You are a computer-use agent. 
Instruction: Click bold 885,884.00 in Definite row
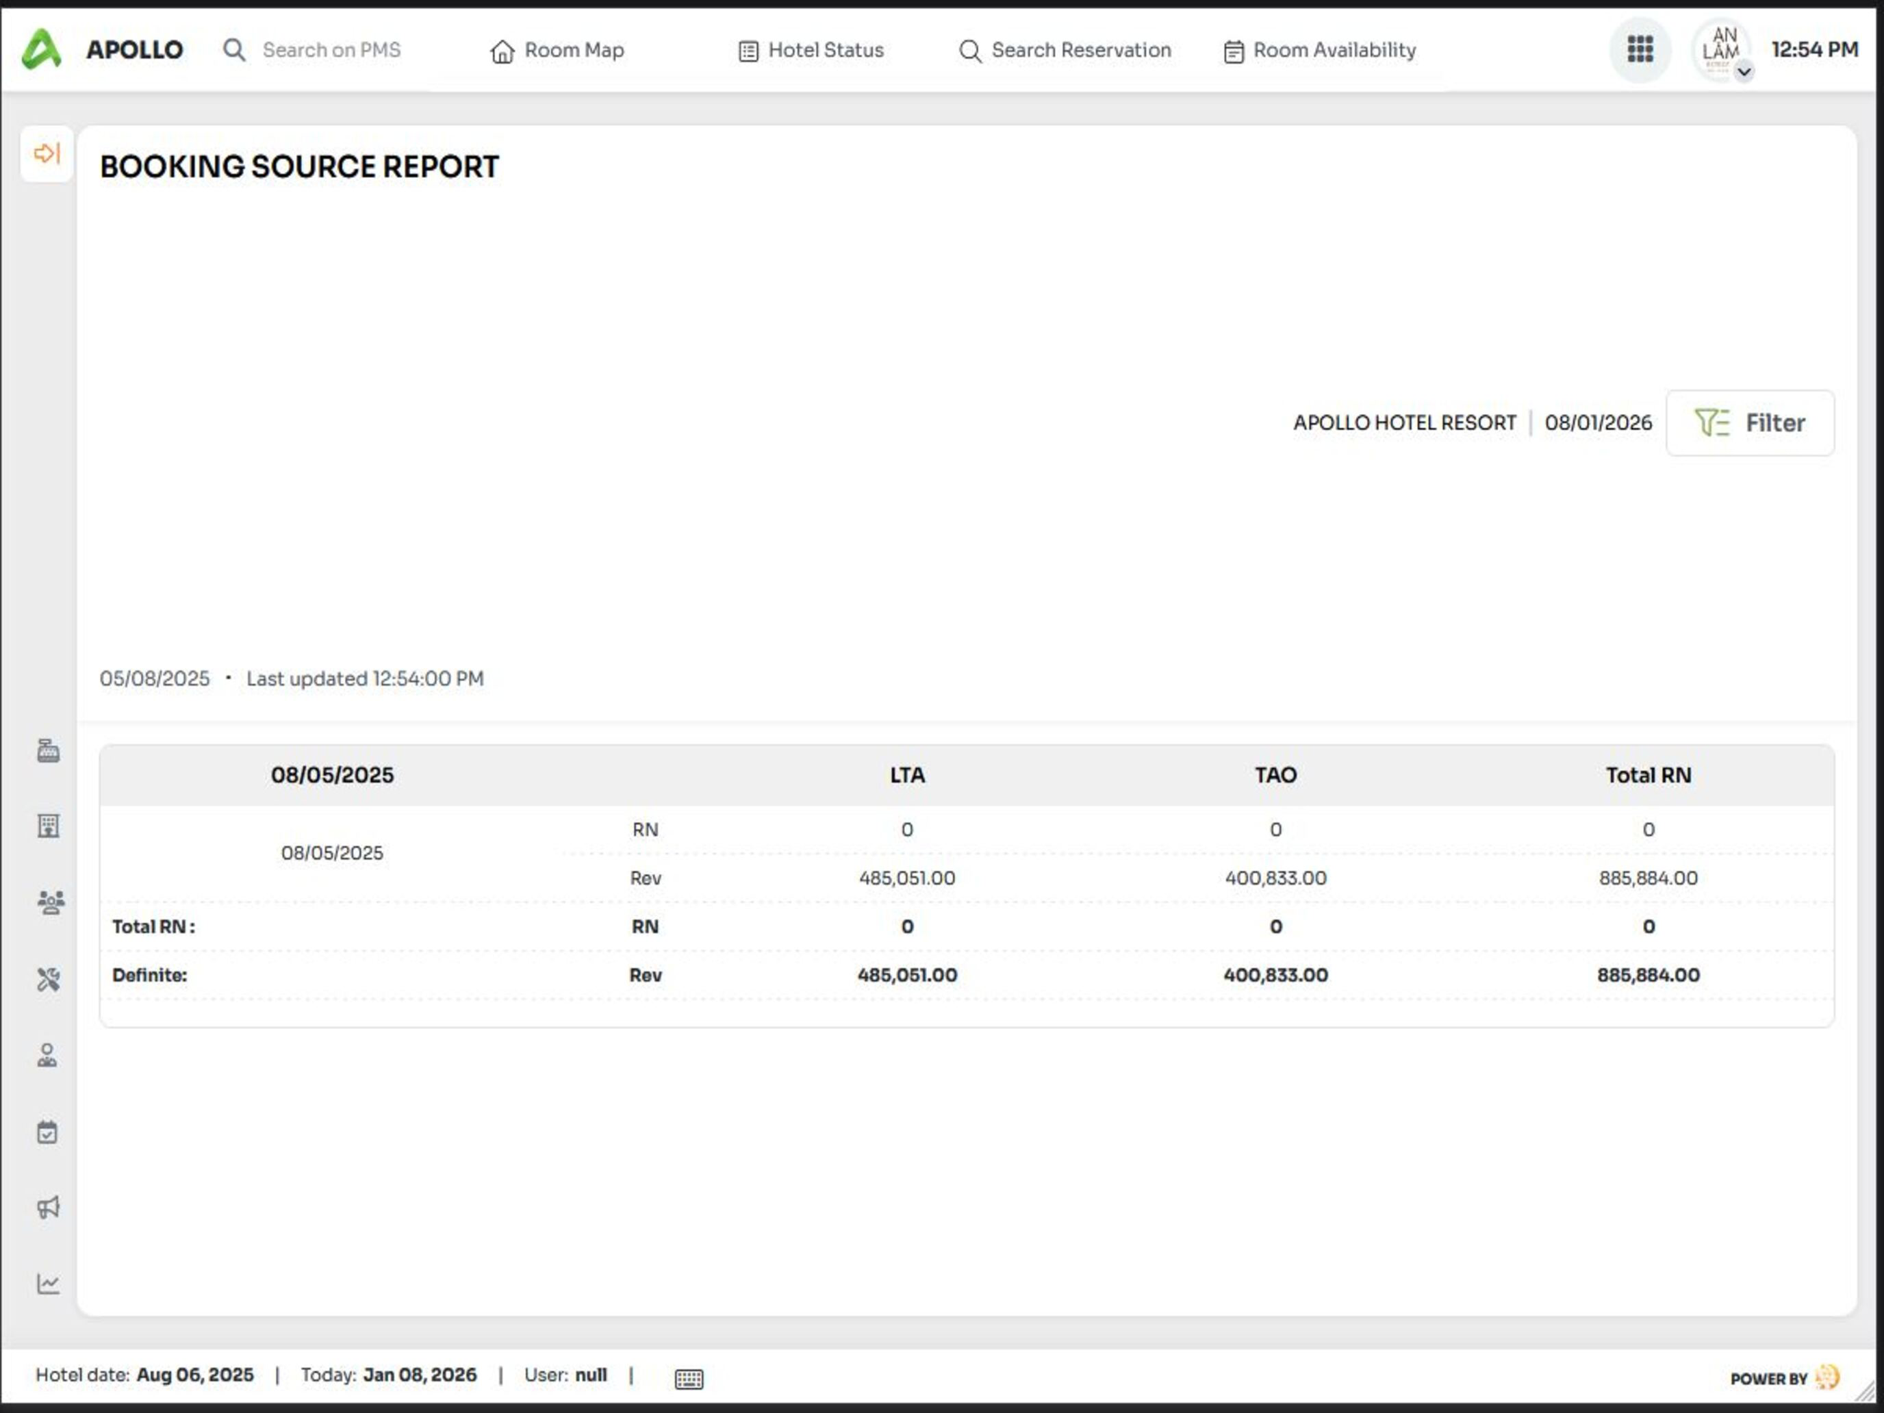point(1648,976)
